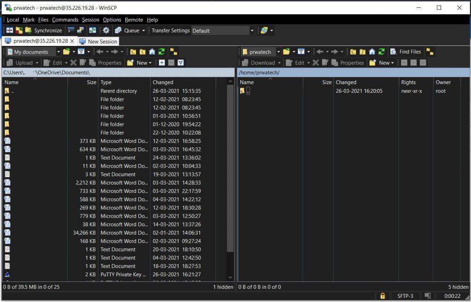
Task: Sort local files by Type column header
Action: point(124,82)
